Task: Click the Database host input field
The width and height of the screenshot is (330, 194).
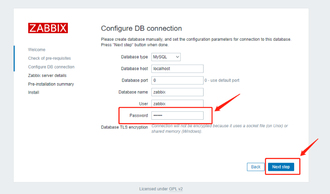Action: click(x=177, y=68)
